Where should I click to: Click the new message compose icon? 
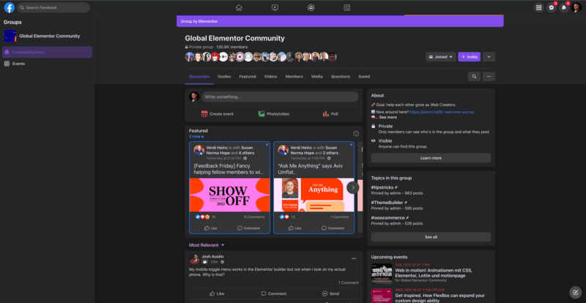pos(575,292)
